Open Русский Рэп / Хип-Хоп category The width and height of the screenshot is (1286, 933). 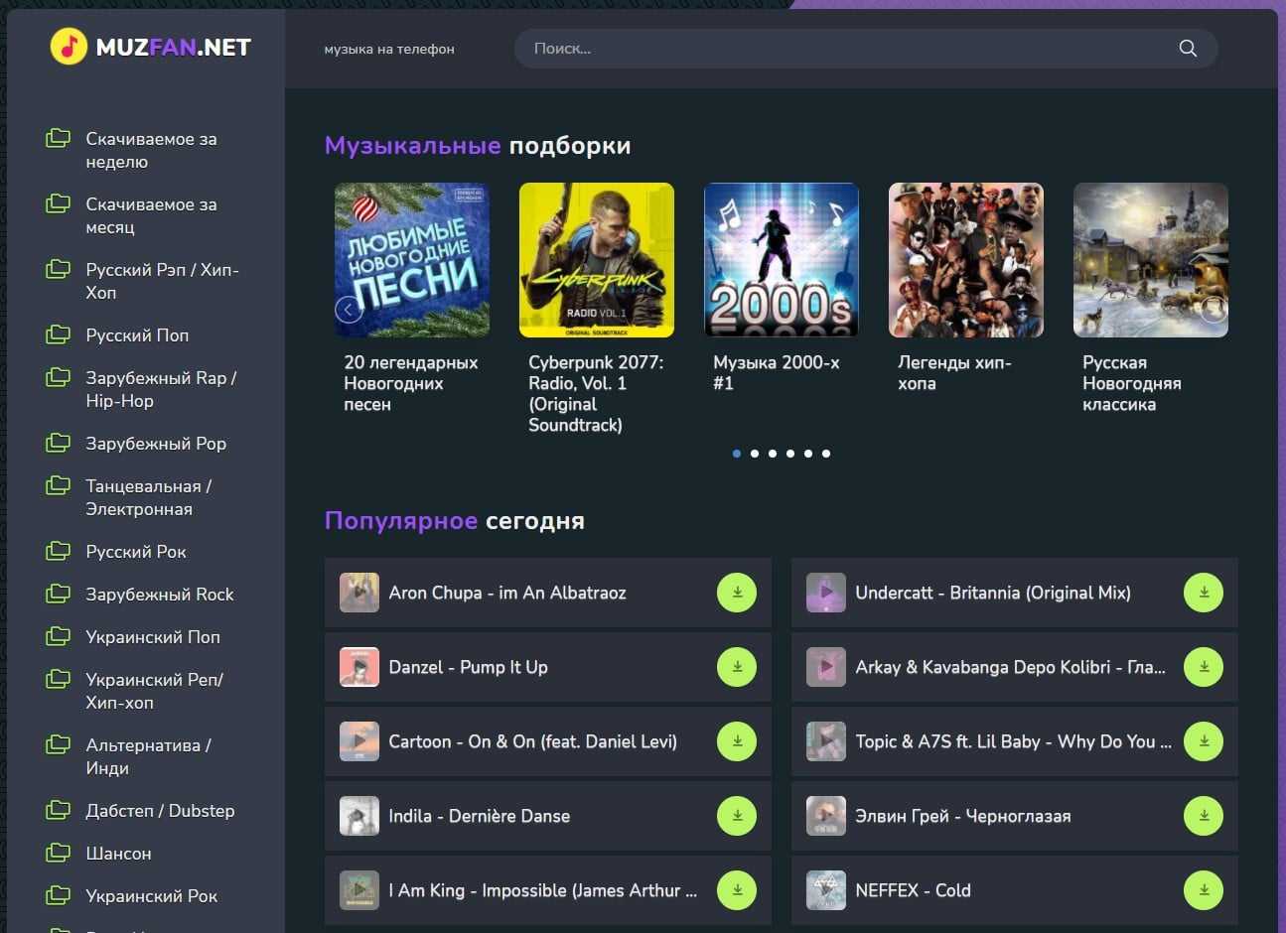tap(162, 281)
